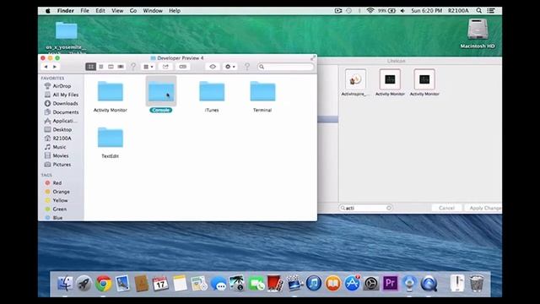Clear the LiteIcon search field

pos(389,208)
